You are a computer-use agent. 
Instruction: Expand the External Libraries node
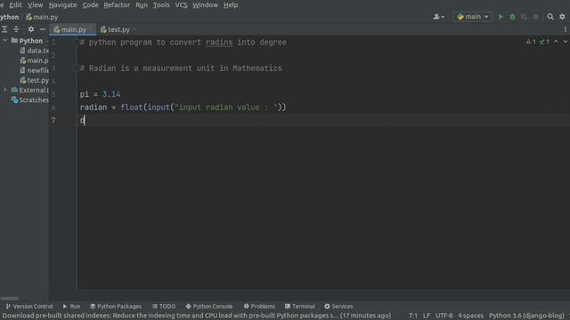tap(4, 90)
